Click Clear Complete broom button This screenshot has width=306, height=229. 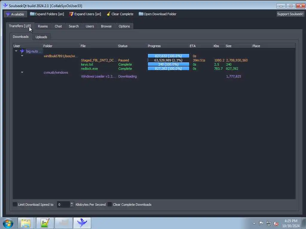(120, 14)
